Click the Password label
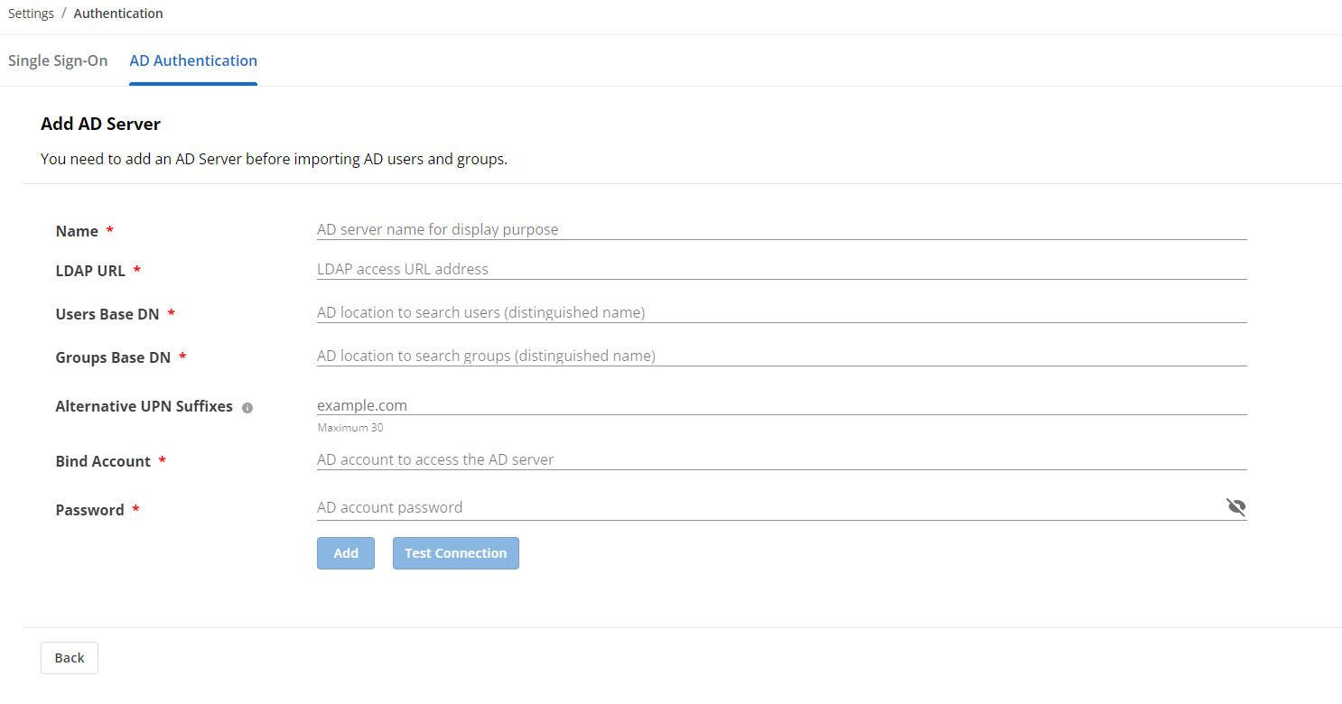Screen dimensions: 1342x704 pyautogui.click(x=89, y=510)
